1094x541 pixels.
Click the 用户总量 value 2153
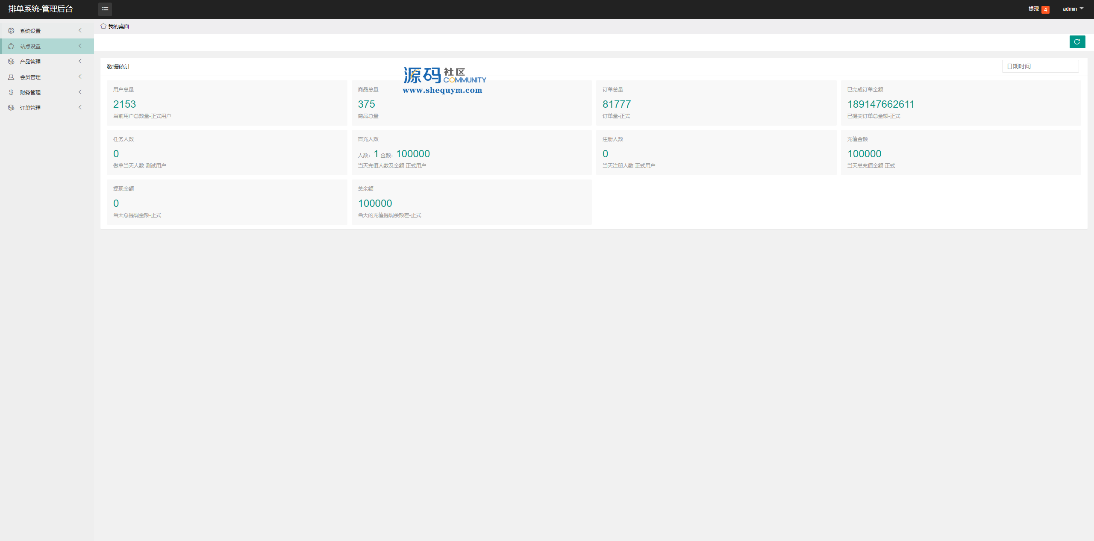pos(124,104)
